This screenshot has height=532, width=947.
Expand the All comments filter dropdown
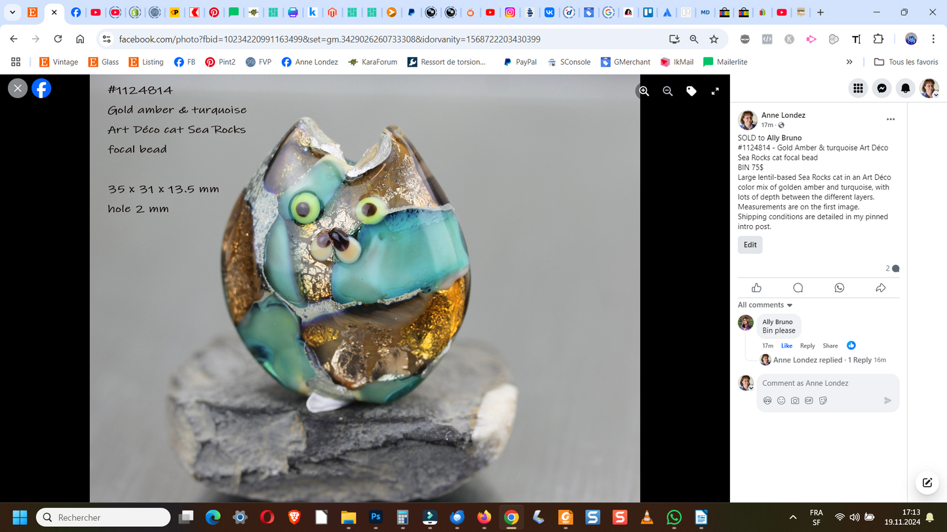765,305
